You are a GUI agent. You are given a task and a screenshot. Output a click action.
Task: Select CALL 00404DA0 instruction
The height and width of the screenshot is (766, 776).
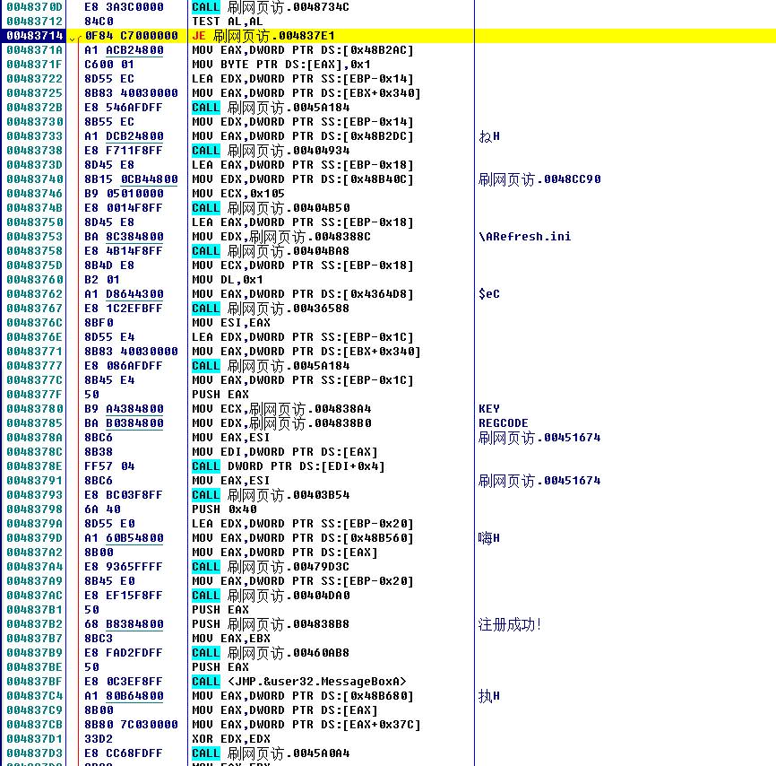point(271,596)
